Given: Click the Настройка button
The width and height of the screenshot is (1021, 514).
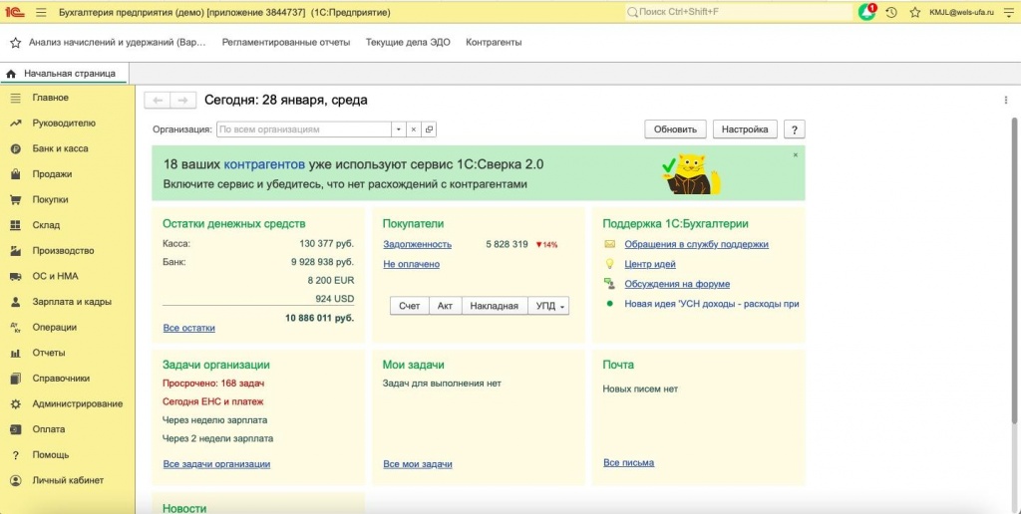Looking at the screenshot, I should click(x=745, y=128).
